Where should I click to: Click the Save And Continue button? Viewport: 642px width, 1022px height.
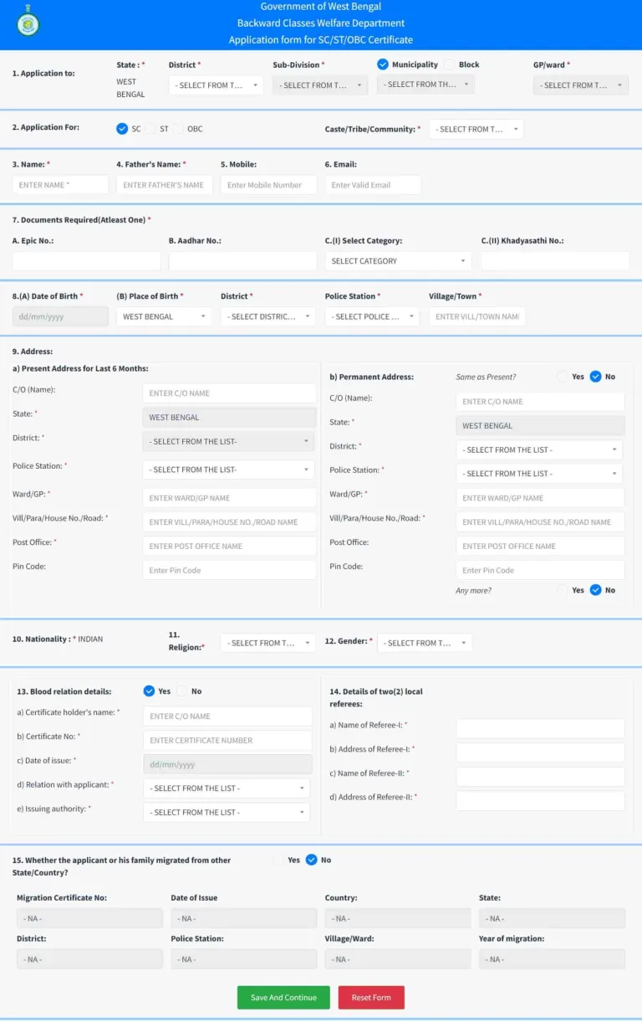[283, 997]
